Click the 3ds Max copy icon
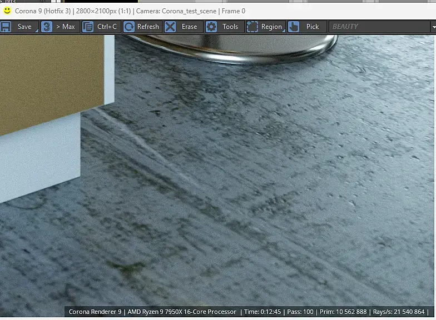 click(x=47, y=27)
